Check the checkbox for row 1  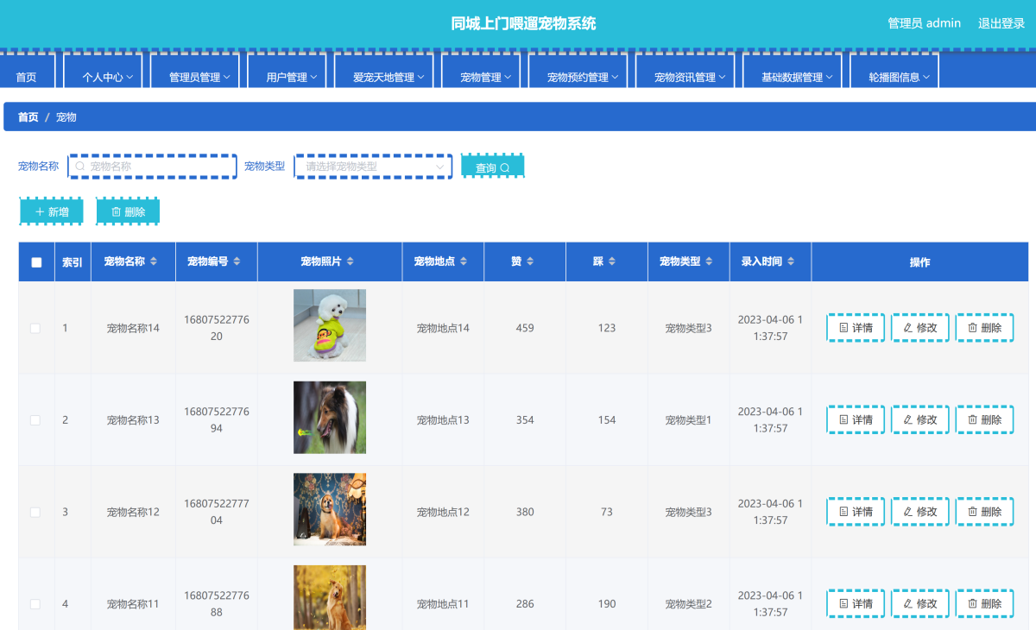(x=35, y=328)
